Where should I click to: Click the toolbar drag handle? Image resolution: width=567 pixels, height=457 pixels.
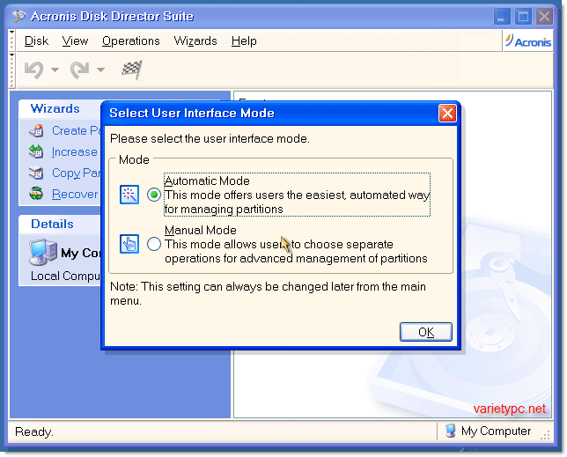pos(12,70)
